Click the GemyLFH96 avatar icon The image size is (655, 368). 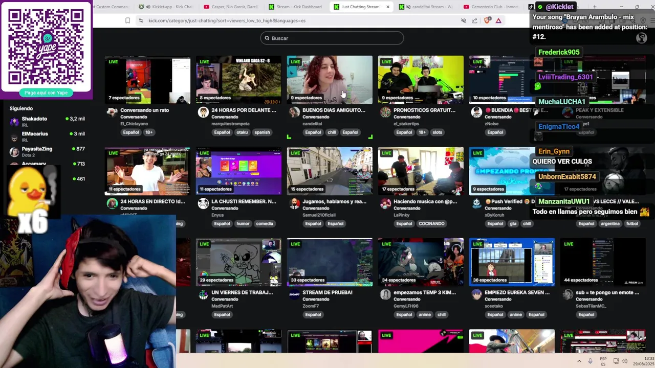(385, 295)
